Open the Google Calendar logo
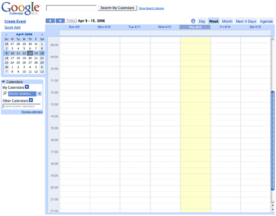Image resolution: width=276 pixels, height=216 pixels. 20,9
